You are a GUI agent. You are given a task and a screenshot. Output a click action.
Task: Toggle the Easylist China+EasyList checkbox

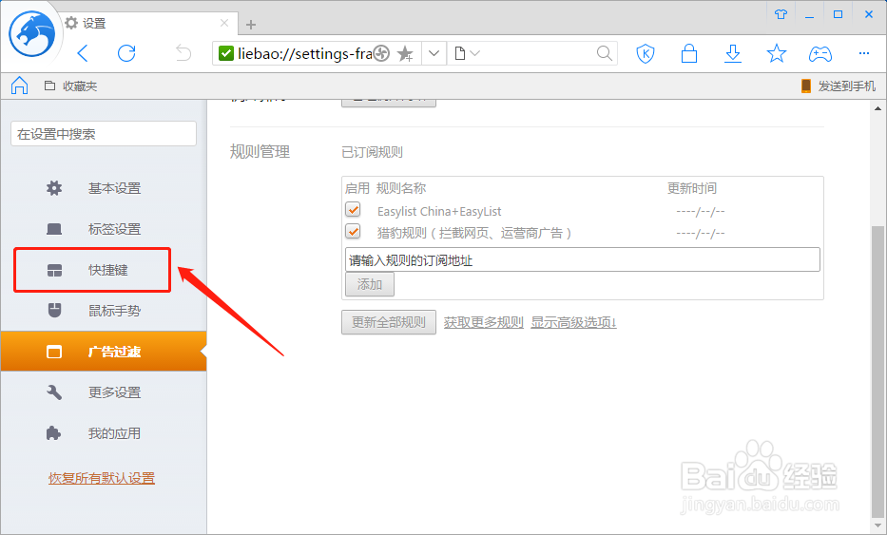(353, 210)
